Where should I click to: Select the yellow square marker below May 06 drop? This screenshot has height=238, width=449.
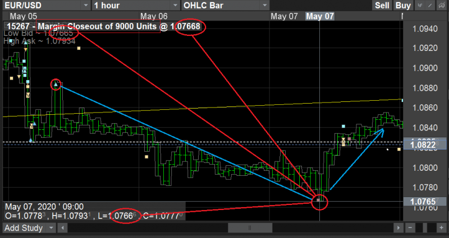[x=146, y=157]
